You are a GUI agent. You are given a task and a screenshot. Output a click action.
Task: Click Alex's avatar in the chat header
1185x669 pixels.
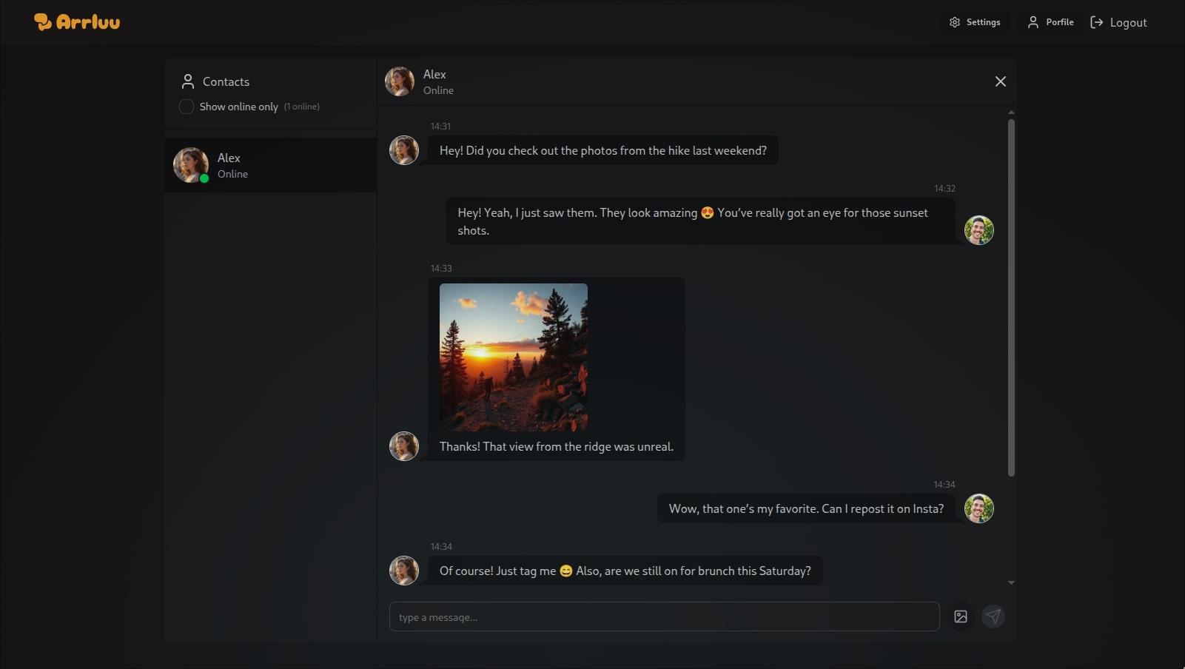400,81
